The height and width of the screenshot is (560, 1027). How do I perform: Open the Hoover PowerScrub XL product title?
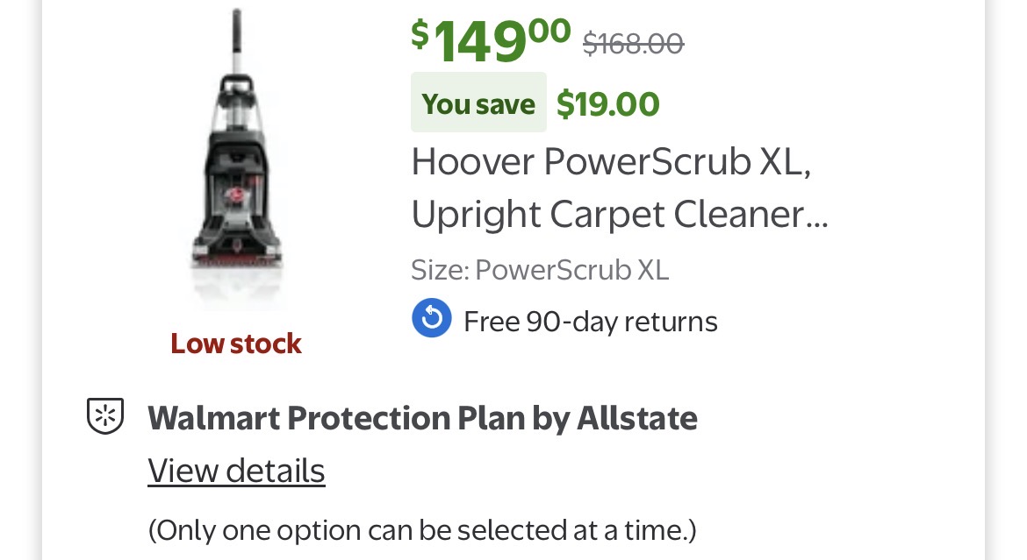(x=611, y=161)
